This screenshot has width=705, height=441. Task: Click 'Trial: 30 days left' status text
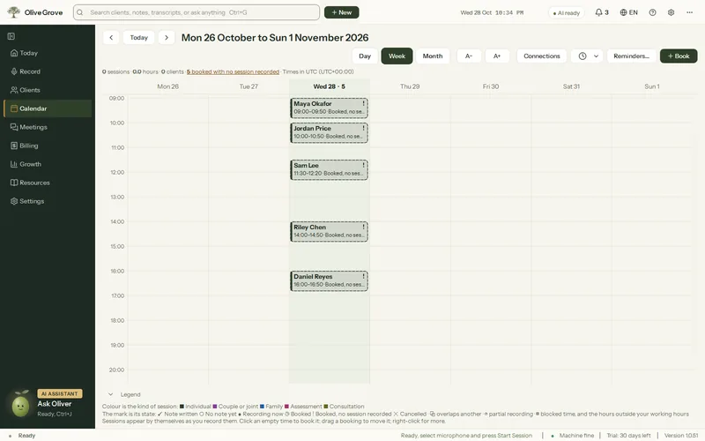click(x=628, y=436)
